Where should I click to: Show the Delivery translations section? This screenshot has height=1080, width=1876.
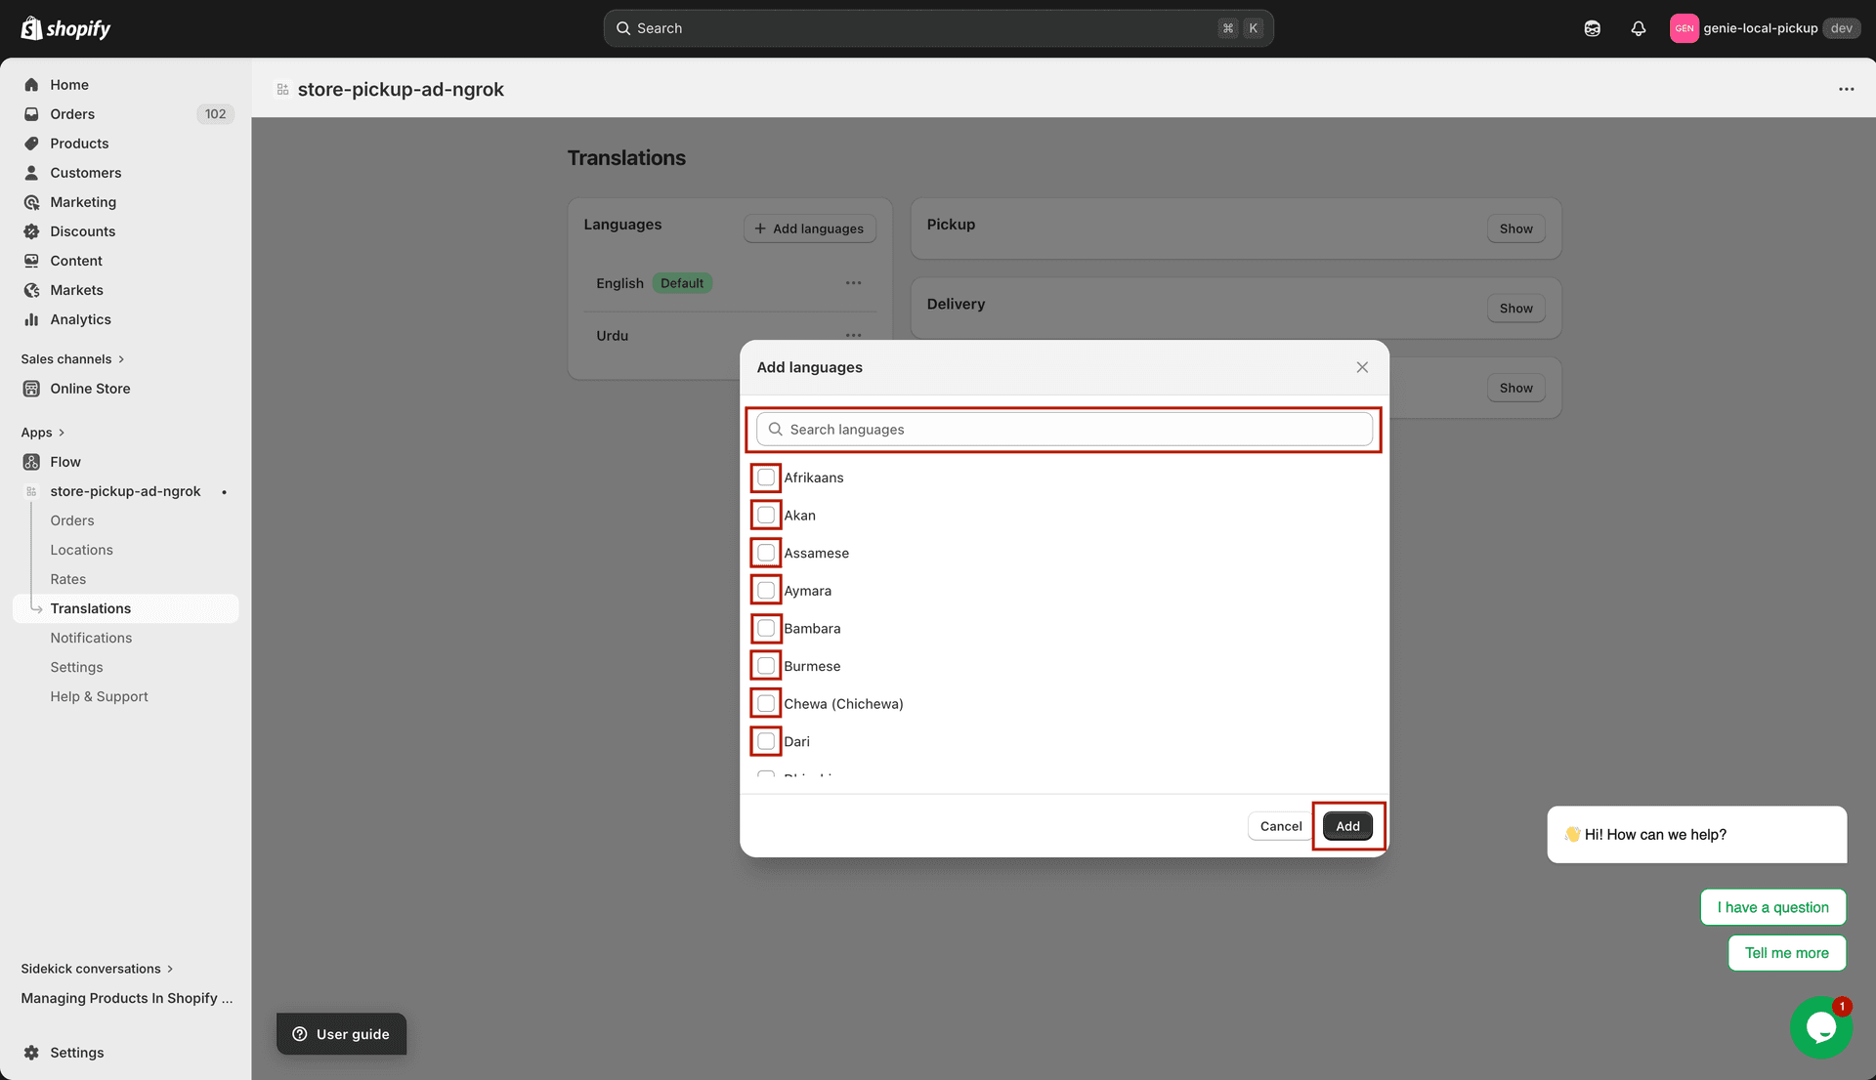click(1515, 308)
